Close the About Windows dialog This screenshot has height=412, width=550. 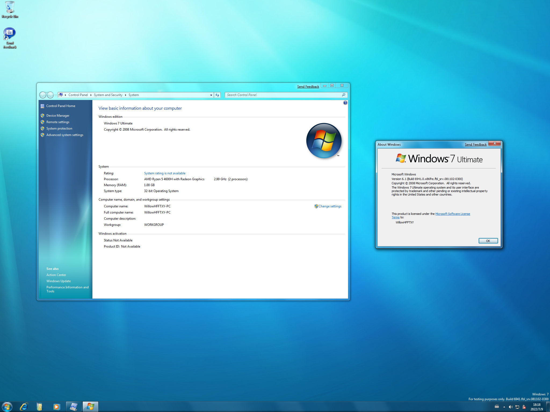[494, 144]
